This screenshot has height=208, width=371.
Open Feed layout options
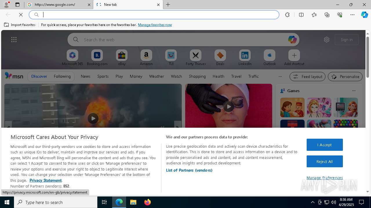click(308, 77)
